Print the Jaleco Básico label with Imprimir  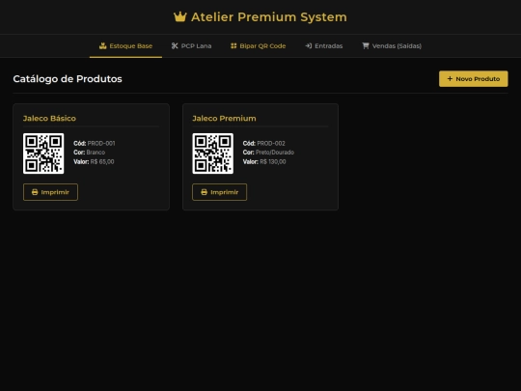(x=50, y=192)
